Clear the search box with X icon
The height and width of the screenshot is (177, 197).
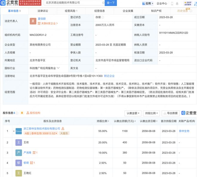[x=103, y=3]
